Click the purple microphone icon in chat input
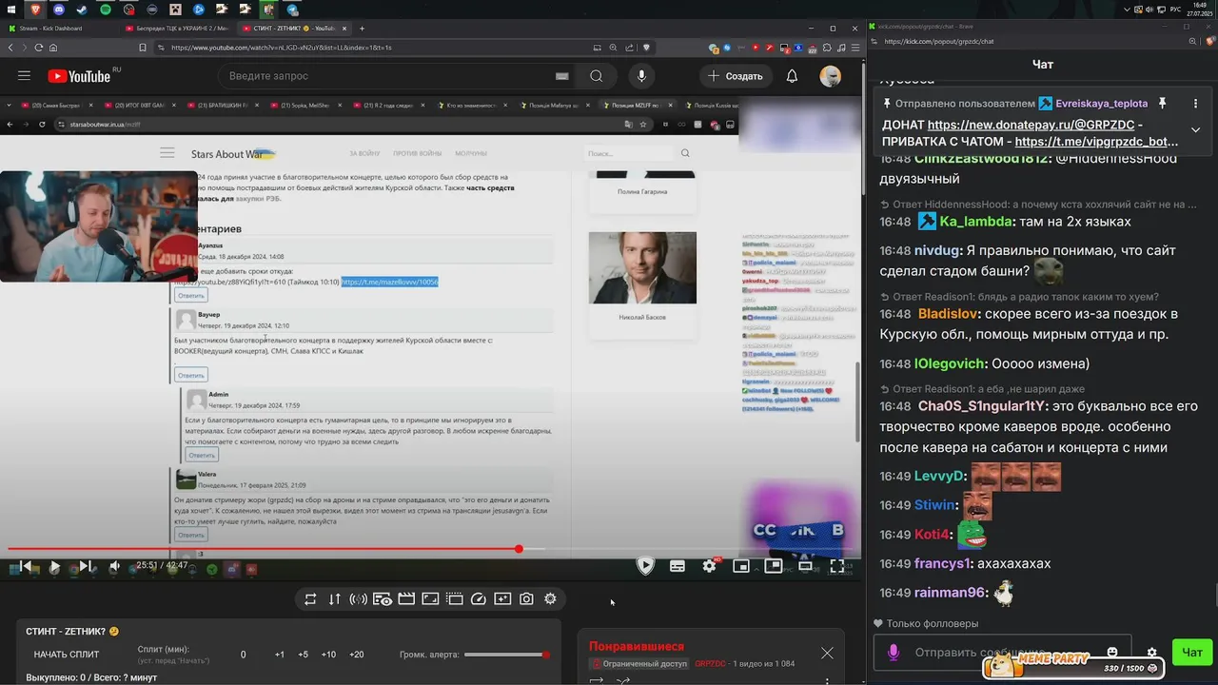Image resolution: width=1218 pixels, height=685 pixels. tap(893, 653)
